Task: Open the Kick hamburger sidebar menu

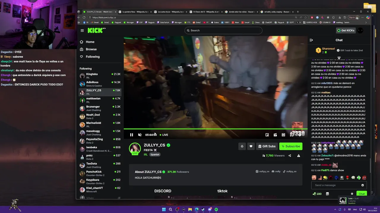Action: tap(82, 30)
